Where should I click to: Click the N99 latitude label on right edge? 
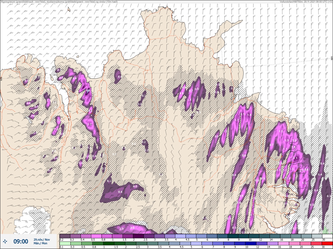point(332,59)
